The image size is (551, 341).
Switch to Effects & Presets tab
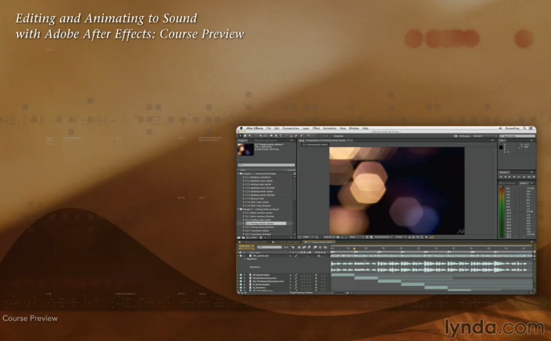[x=507, y=183]
